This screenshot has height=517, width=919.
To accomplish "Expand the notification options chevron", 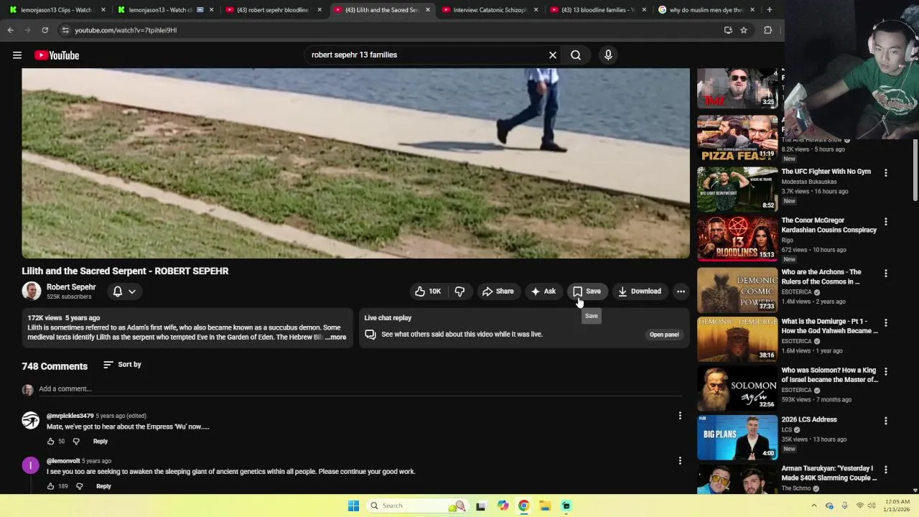I will point(132,292).
